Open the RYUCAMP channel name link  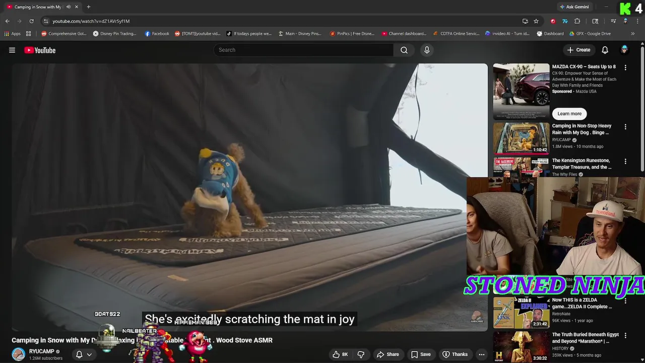[x=41, y=351]
